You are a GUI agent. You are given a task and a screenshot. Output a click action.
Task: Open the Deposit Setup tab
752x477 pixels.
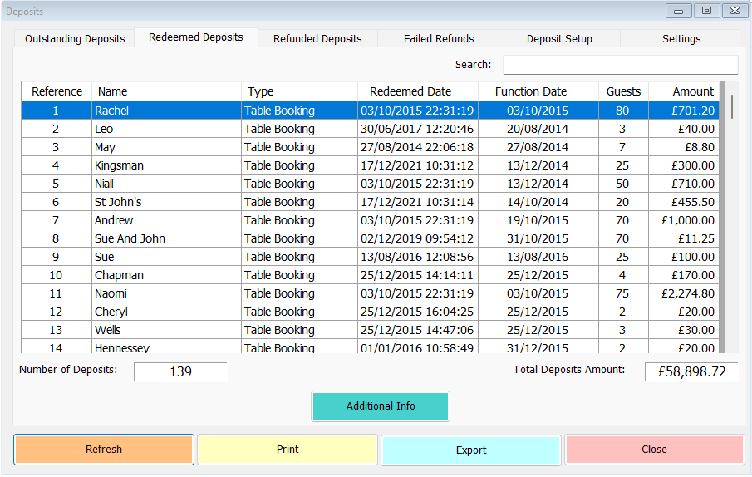[x=559, y=38]
